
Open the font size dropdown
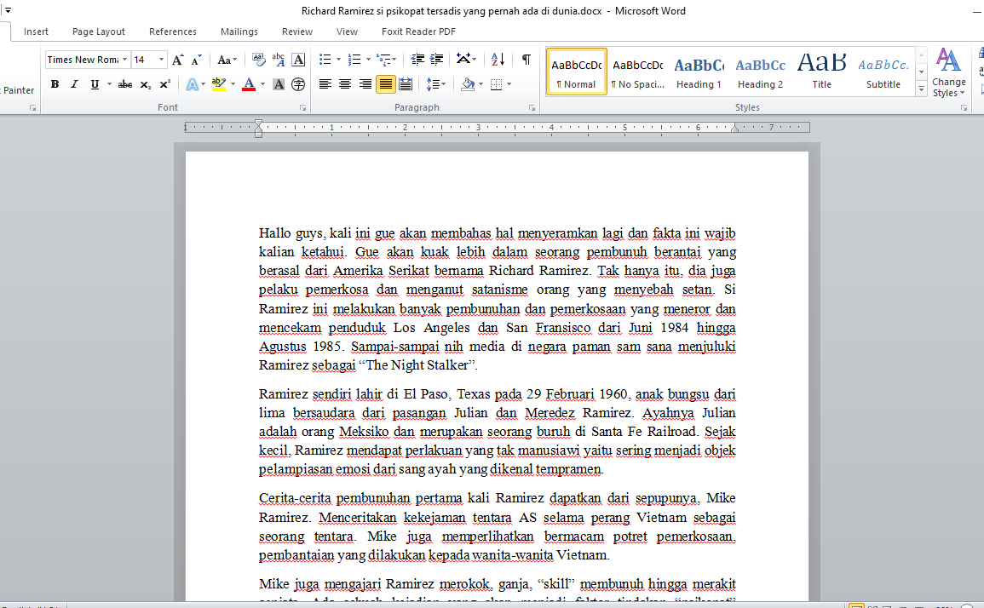point(162,60)
